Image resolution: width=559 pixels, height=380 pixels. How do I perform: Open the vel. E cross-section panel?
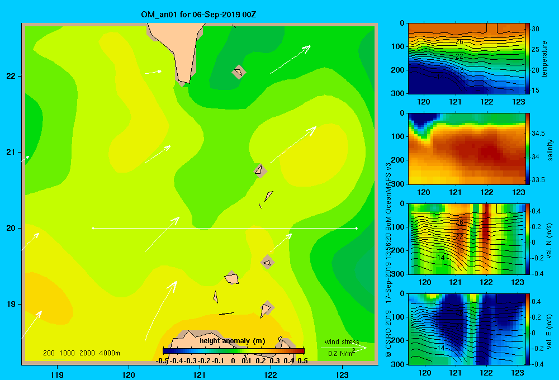466,329
